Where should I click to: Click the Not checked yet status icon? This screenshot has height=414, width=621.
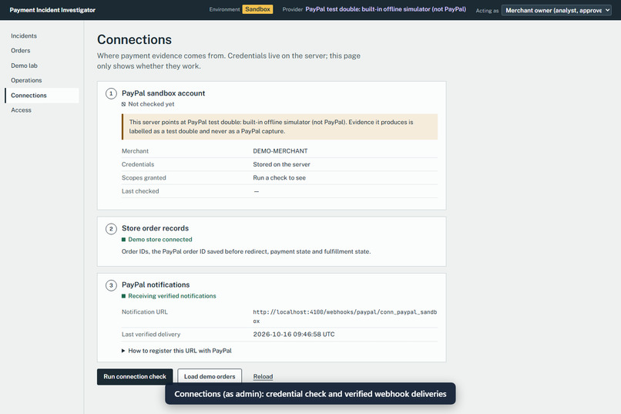[x=123, y=104]
